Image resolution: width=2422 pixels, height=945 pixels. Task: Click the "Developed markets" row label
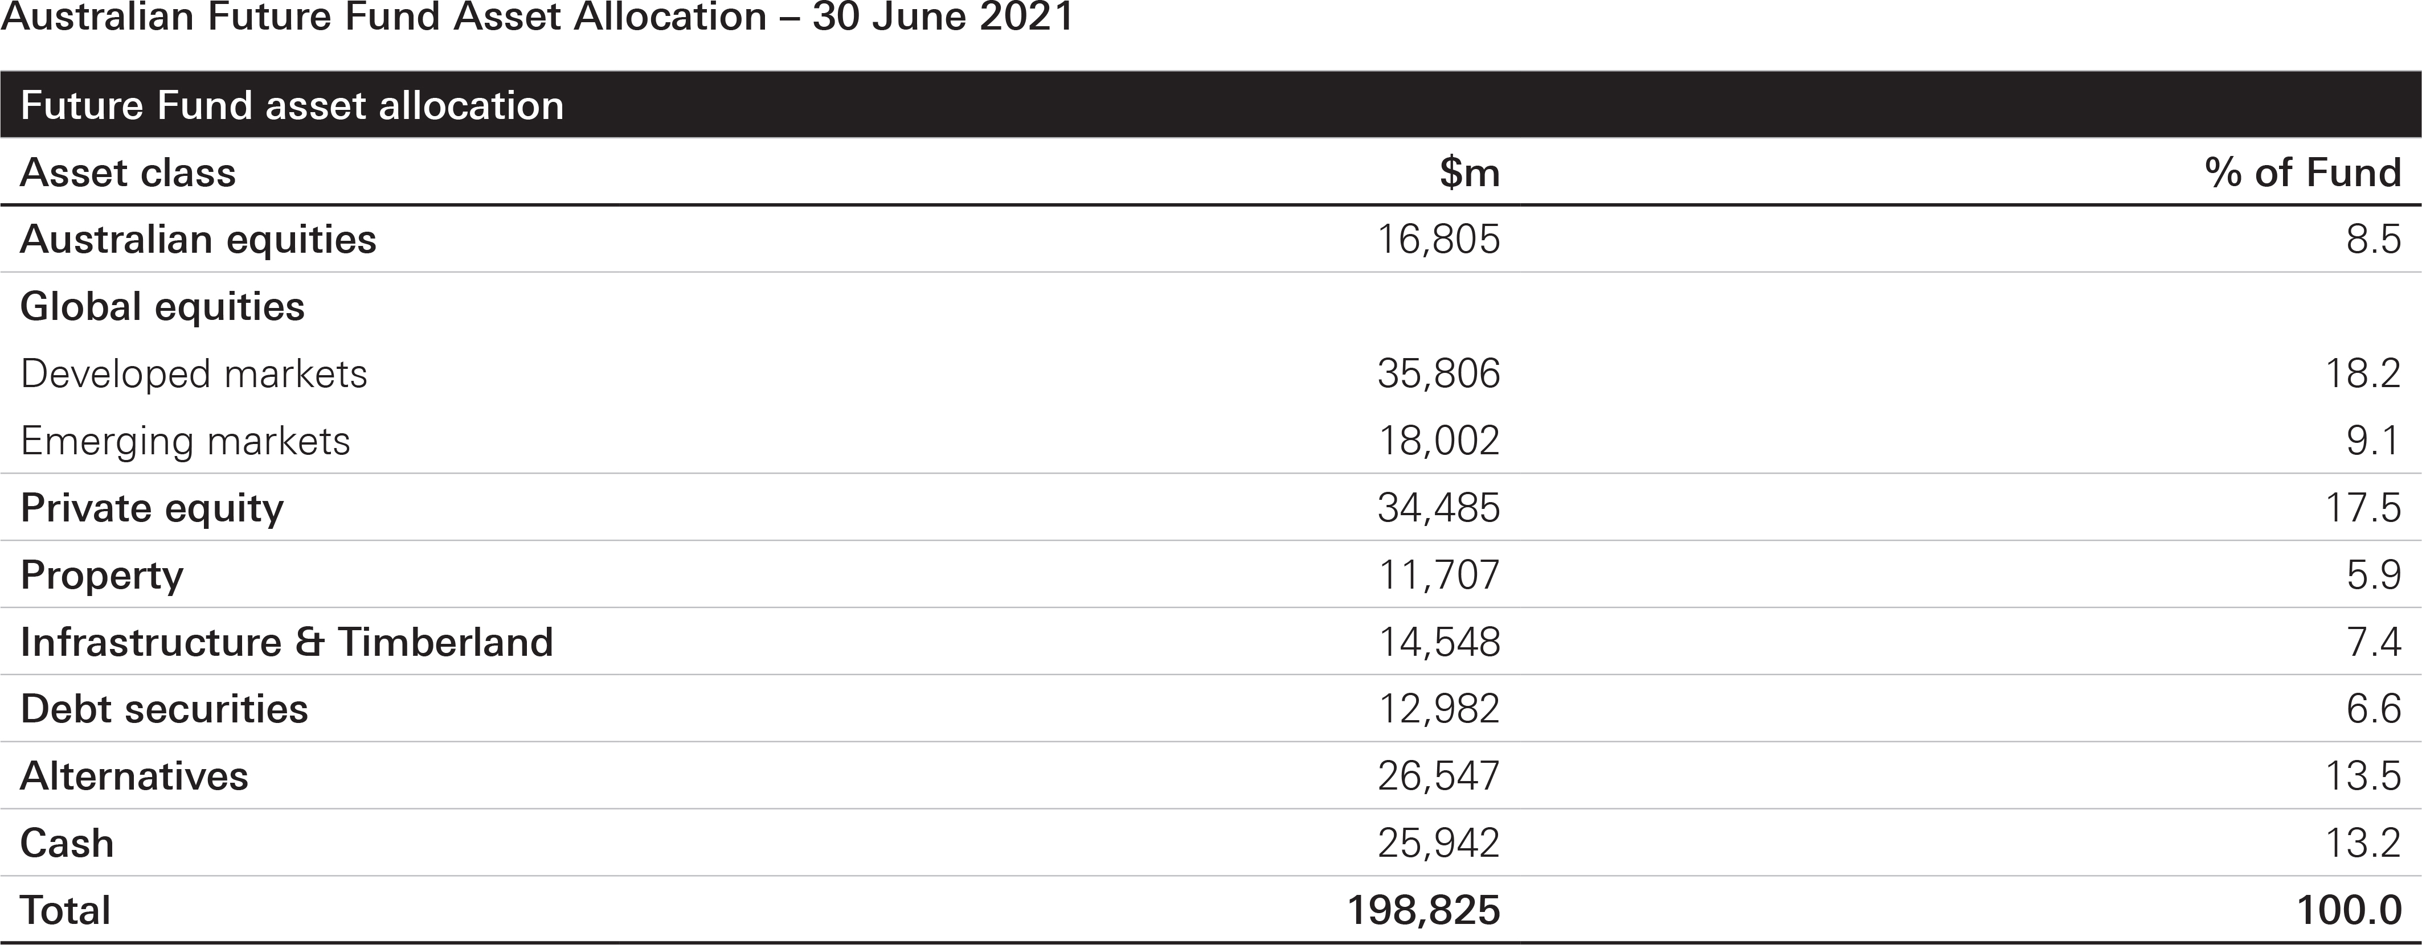pyautogui.click(x=194, y=374)
